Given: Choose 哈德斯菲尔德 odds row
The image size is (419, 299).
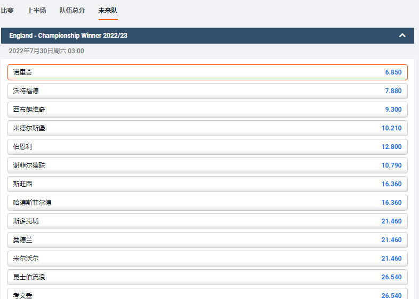Looking at the screenshot, I should 207,203.
